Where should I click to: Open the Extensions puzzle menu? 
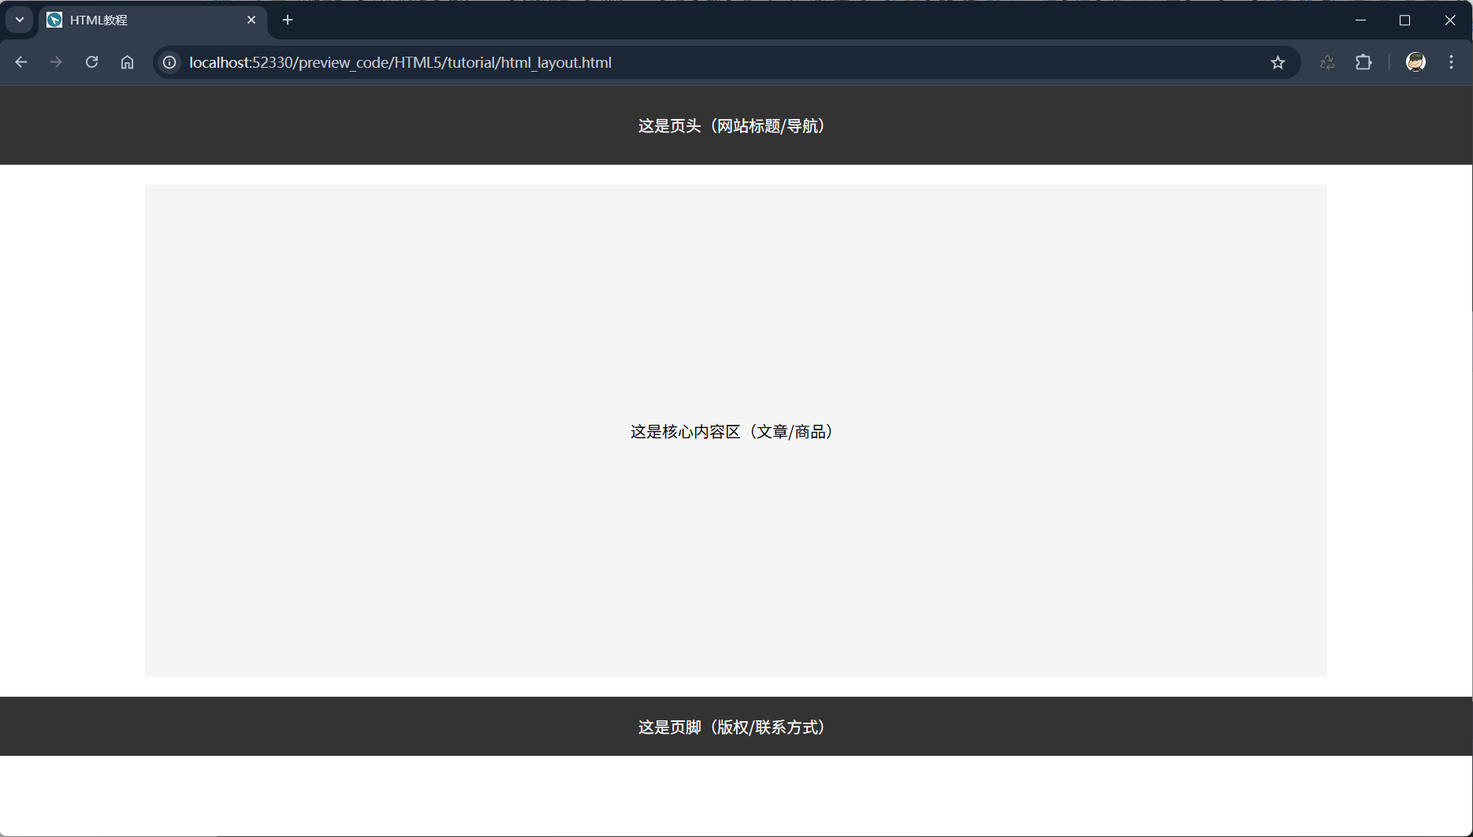(1363, 62)
